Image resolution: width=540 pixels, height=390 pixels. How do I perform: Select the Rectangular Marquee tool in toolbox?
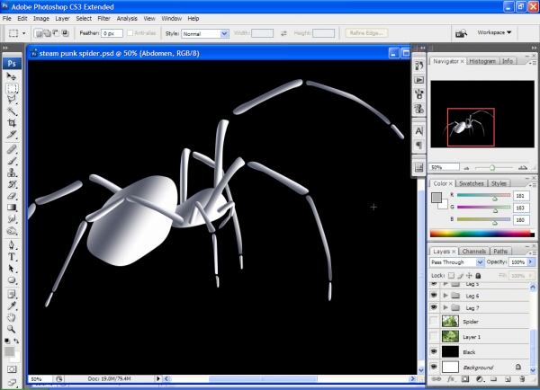pyautogui.click(x=12, y=88)
